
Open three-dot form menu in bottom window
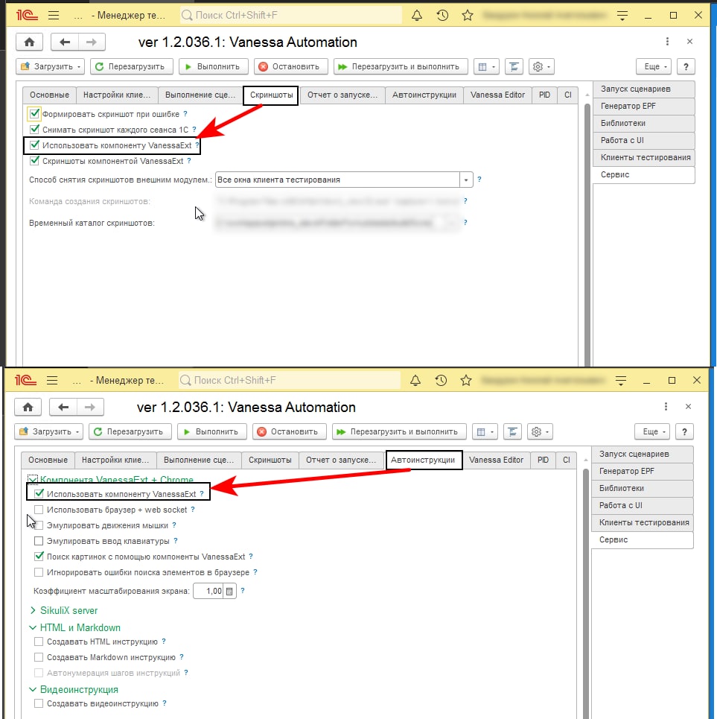[666, 407]
